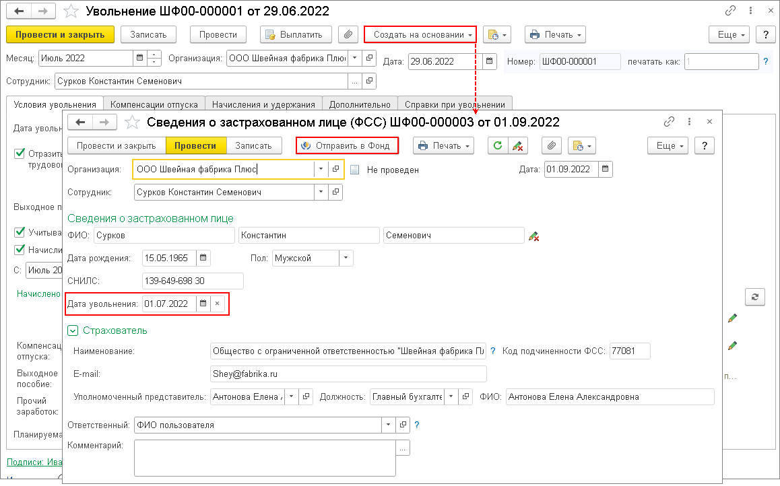Open Сотрудник card in Увольнение window
Screen dimensions: 780x486
coord(369,81)
